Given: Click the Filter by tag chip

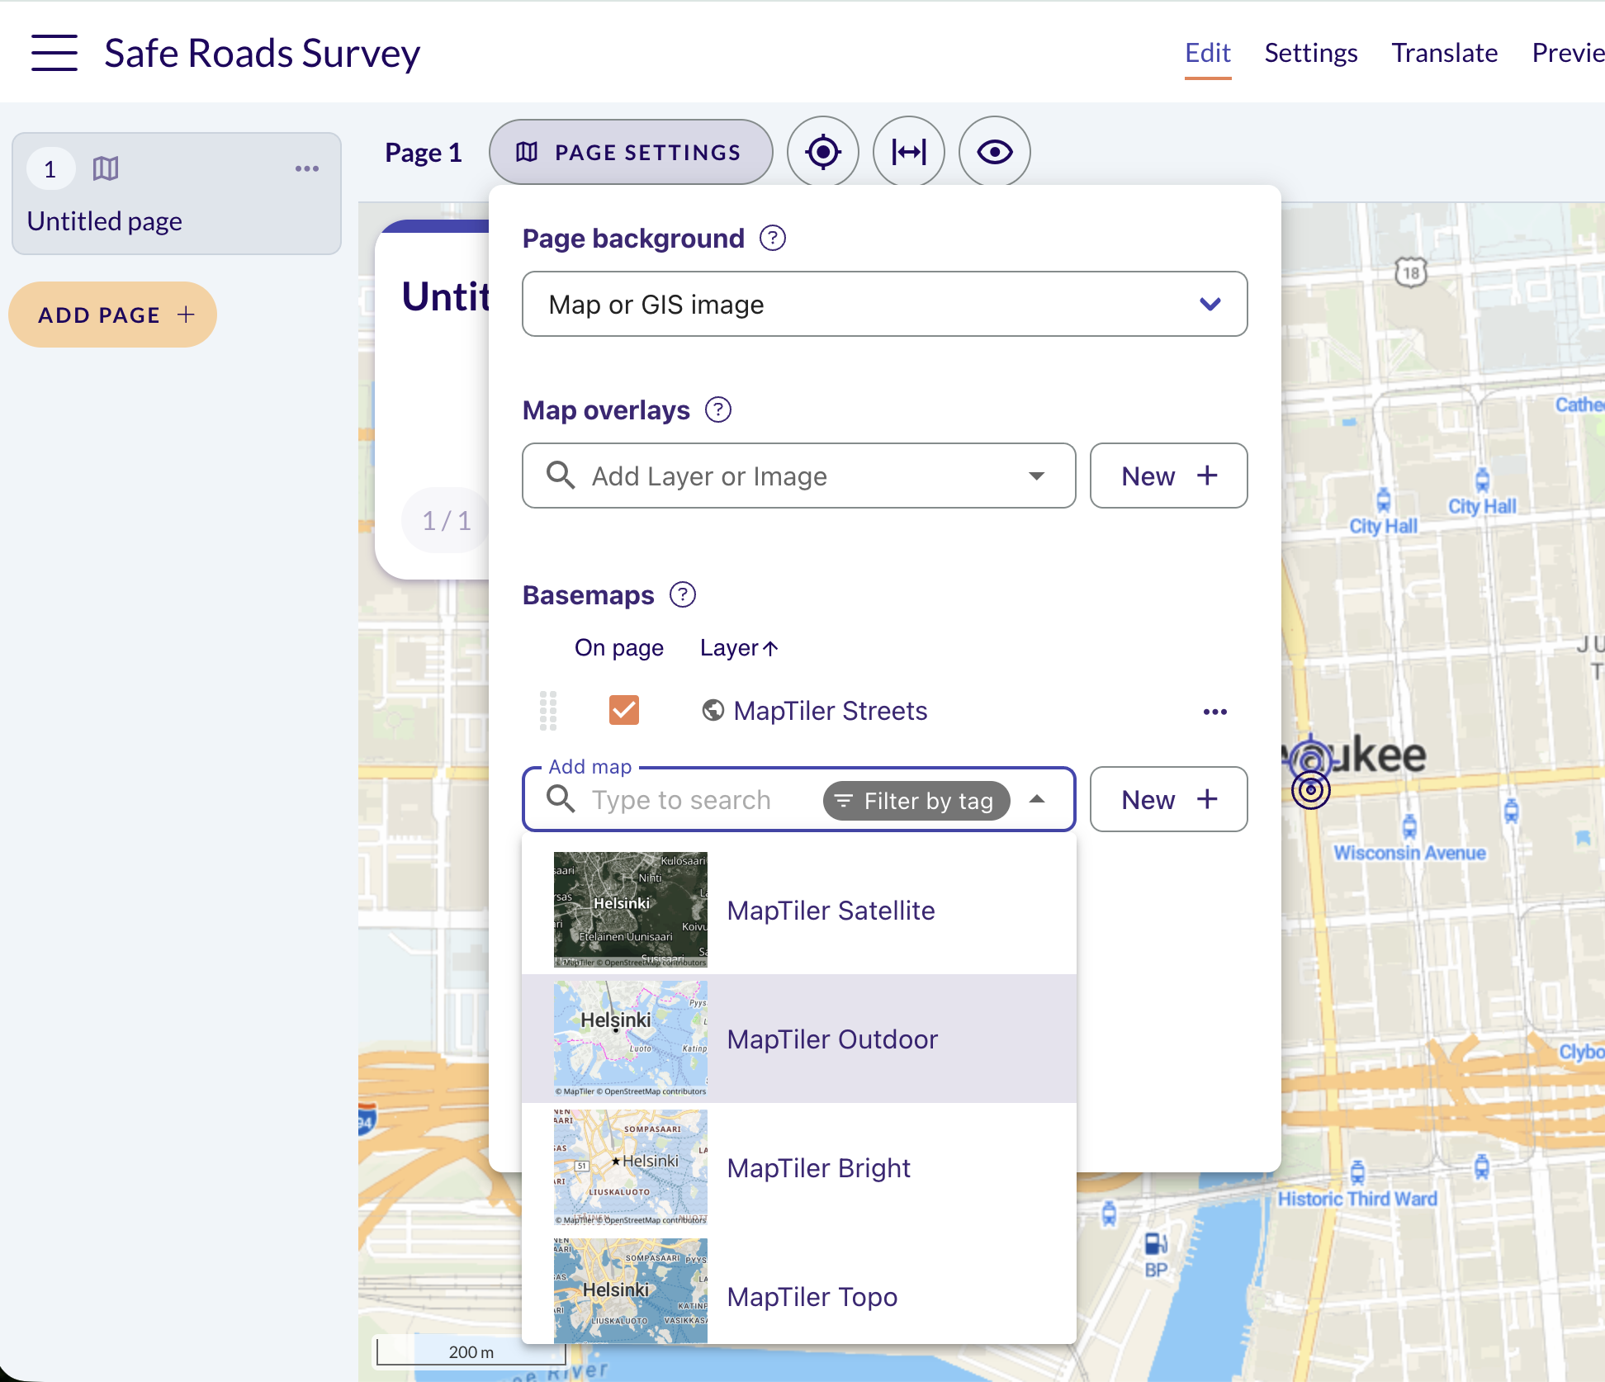Looking at the screenshot, I should coord(916,801).
